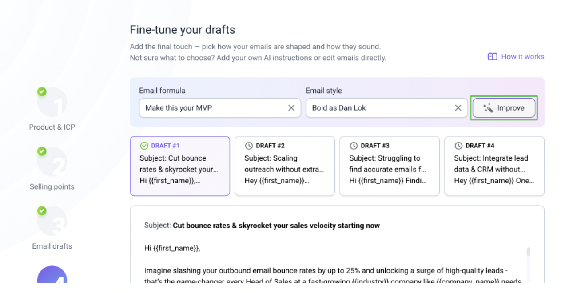Click the magic wand icon in Improve

click(488, 108)
